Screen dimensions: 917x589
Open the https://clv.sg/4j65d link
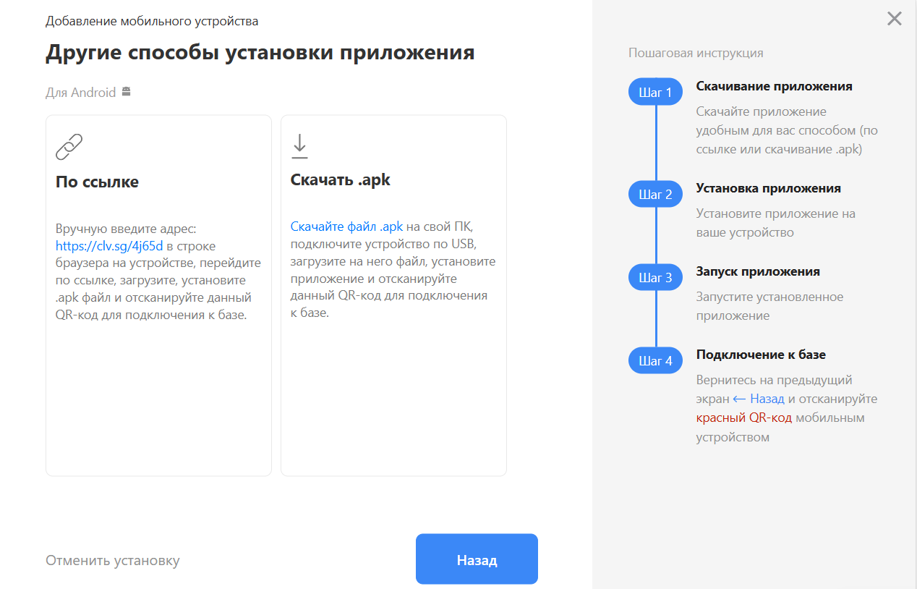click(109, 245)
